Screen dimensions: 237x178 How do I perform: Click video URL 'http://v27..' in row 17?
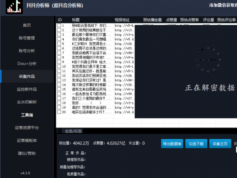(x=124, y=98)
